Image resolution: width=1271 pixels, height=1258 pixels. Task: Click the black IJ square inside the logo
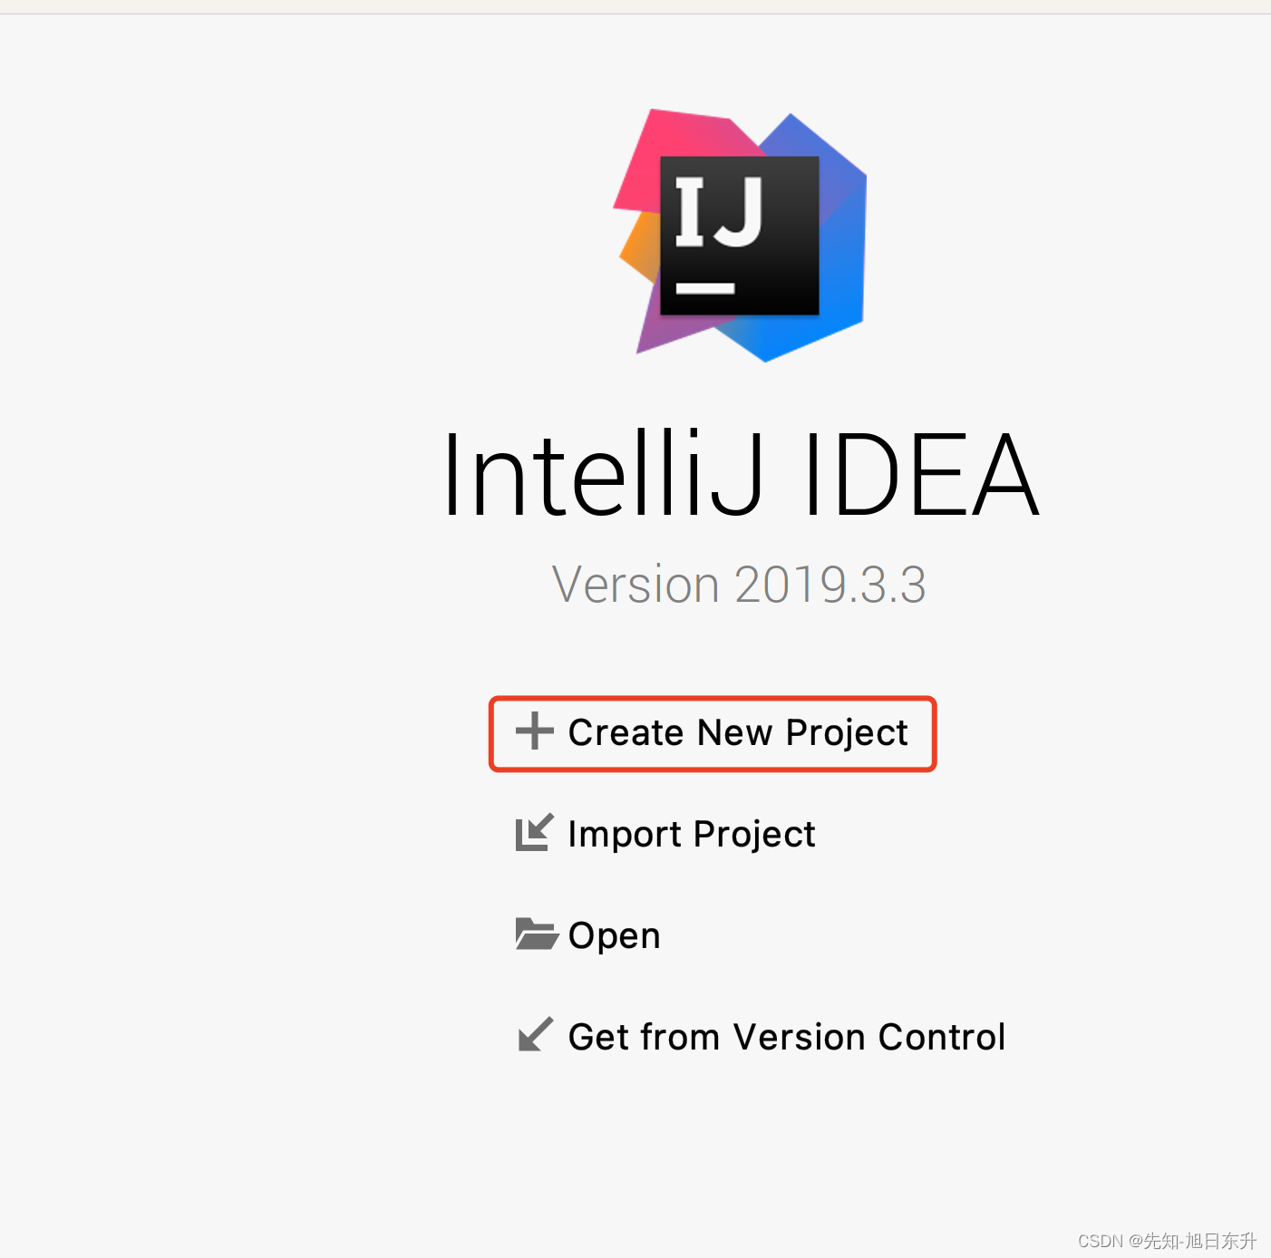coord(740,236)
